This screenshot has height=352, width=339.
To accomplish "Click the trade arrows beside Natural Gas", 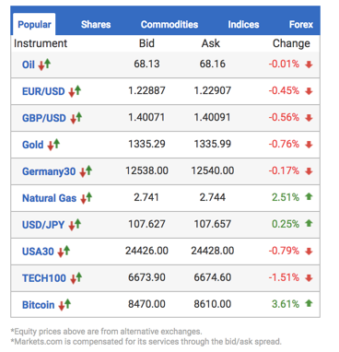I will tap(86, 198).
